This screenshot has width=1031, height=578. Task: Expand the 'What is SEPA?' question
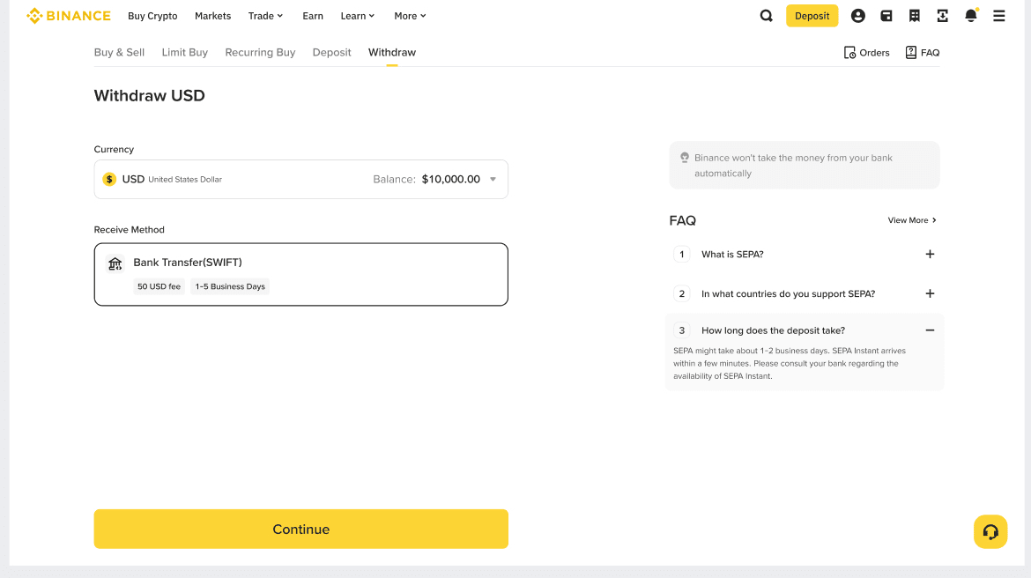point(930,255)
